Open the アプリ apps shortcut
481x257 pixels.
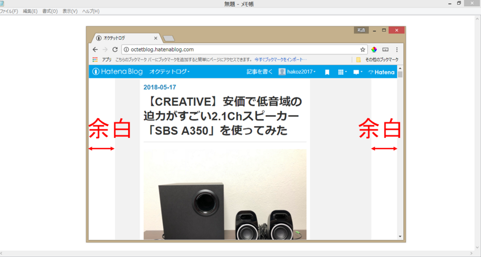click(102, 60)
